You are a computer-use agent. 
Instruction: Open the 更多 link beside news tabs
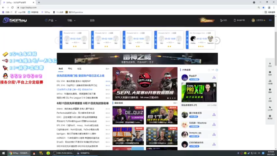[x=107, y=69]
